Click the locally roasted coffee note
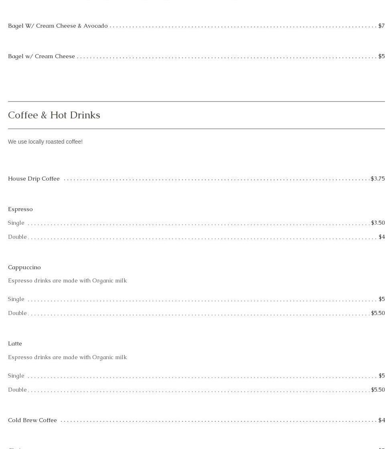389x449 pixels. click(x=45, y=142)
